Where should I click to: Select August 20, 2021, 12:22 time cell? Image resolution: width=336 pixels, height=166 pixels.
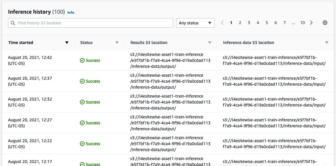pyautogui.click(x=30, y=144)
